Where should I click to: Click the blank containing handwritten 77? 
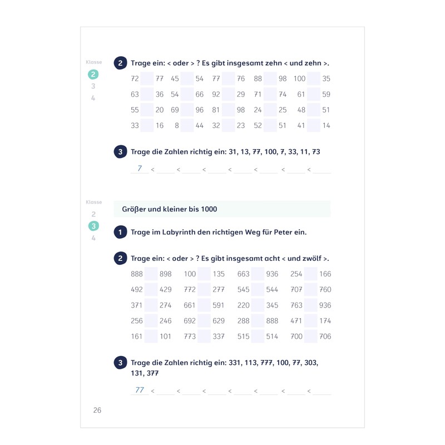[x=139, y=390]
